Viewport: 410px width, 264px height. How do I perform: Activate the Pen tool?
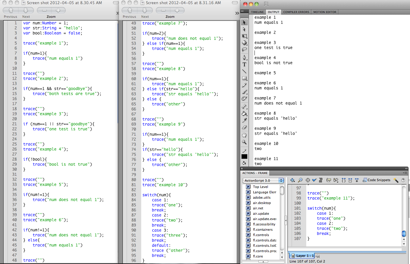[x=244, y=57]
